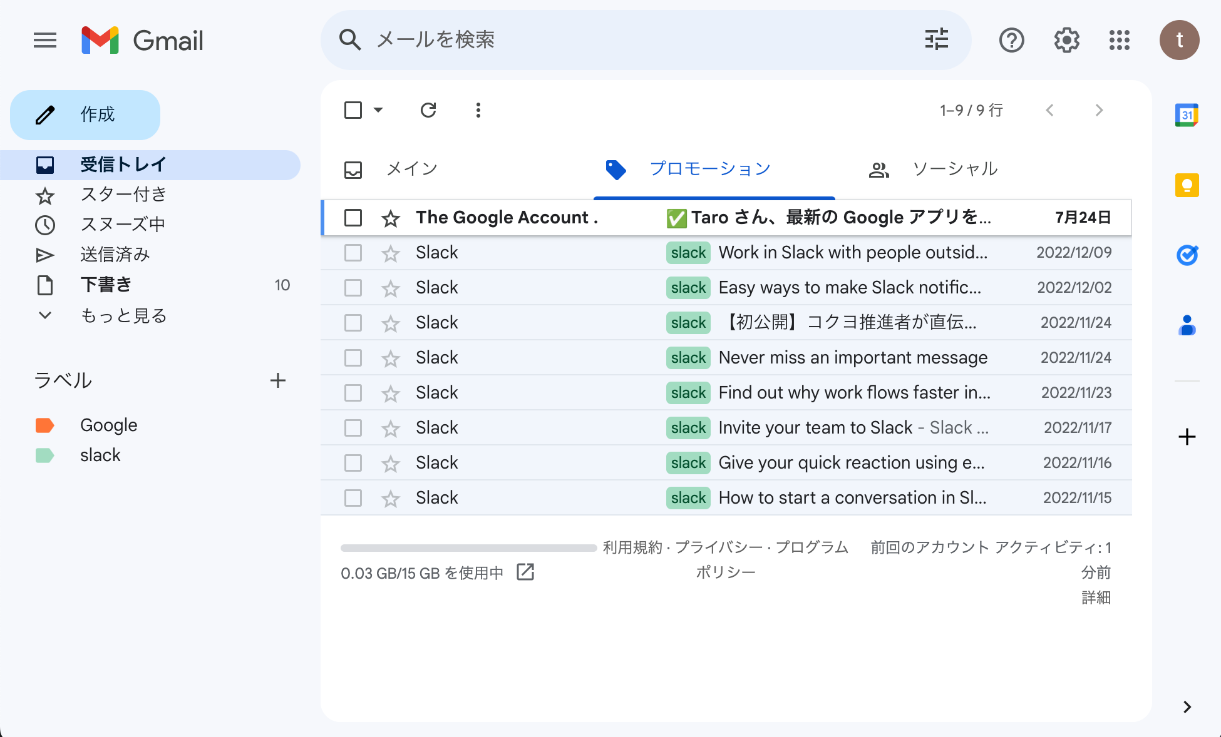Hide the side panel chevron

(x=1187, y=707)
